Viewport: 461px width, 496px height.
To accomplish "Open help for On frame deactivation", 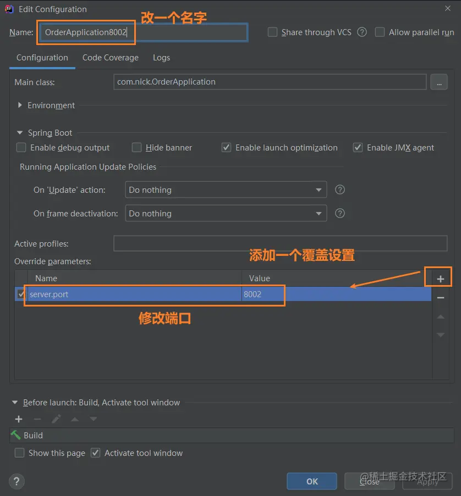I will tap(339, 213).
